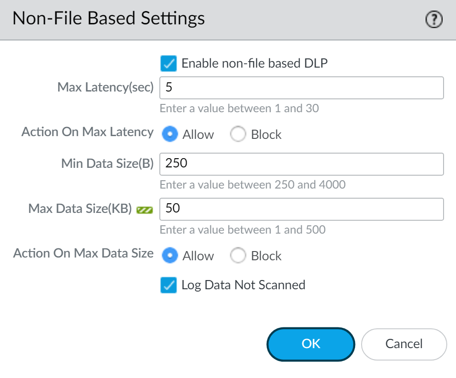Choose Block for Action On Max Data Size

tap(238, 256)
